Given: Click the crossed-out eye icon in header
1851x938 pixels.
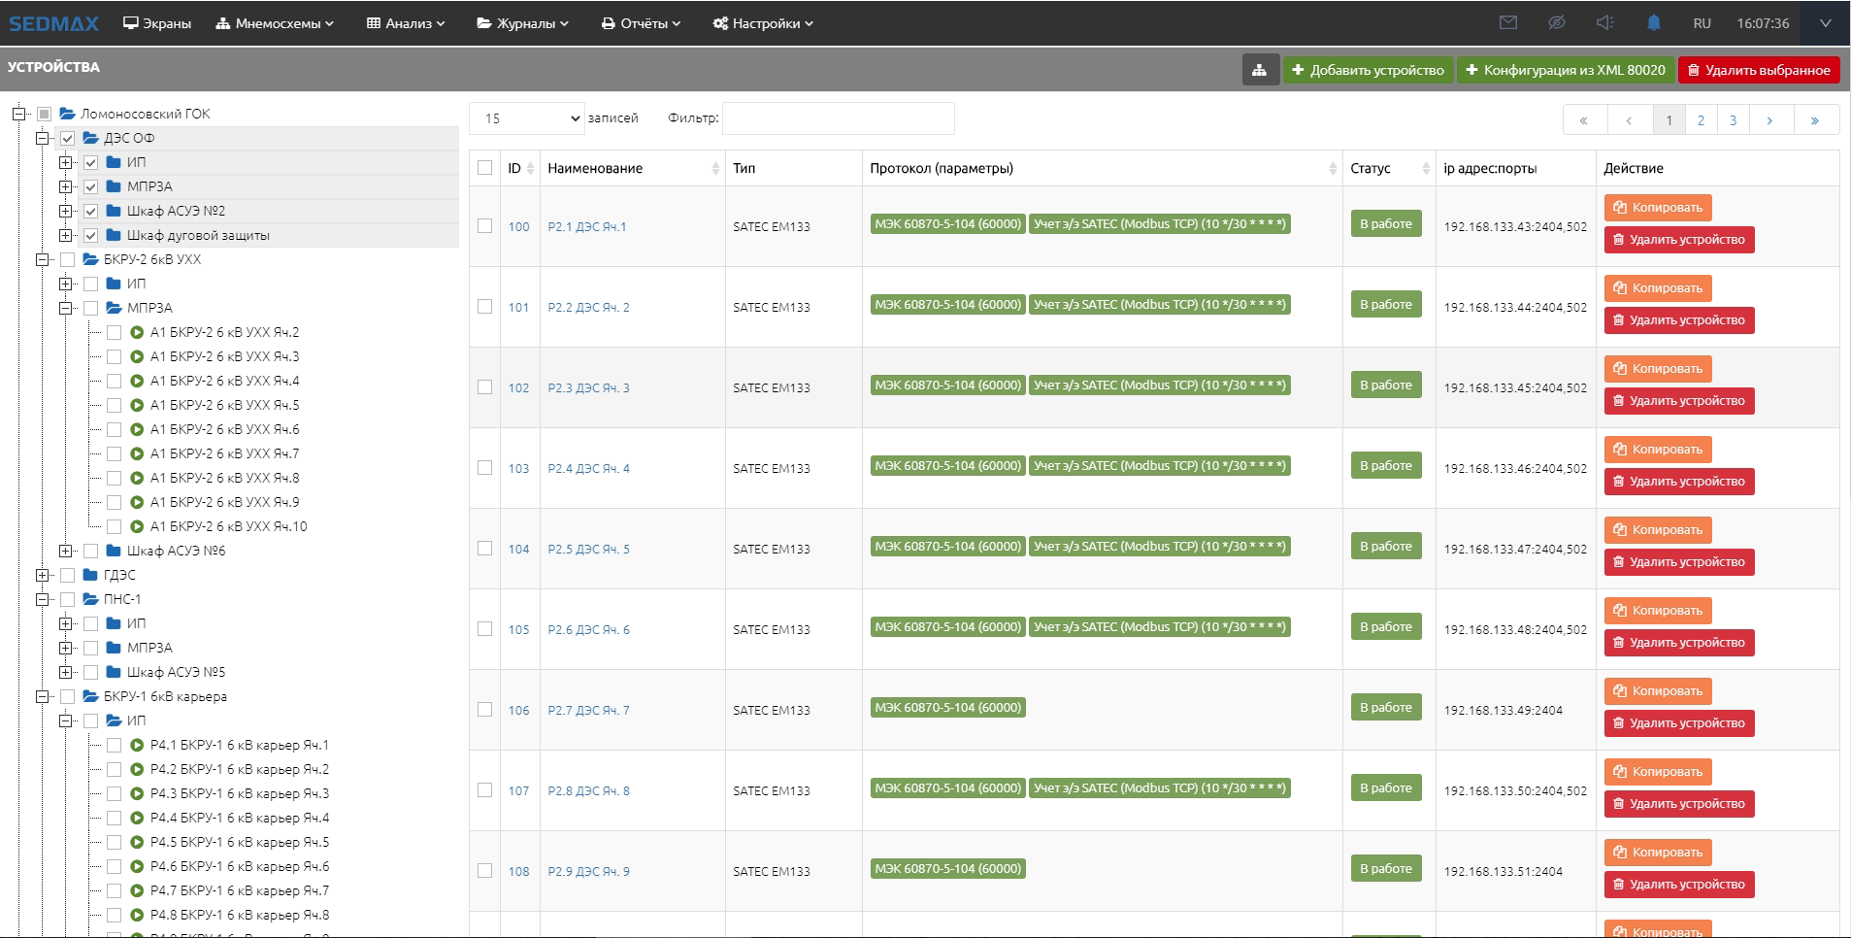Looking at the screenshot, I should coord(1556,23).
